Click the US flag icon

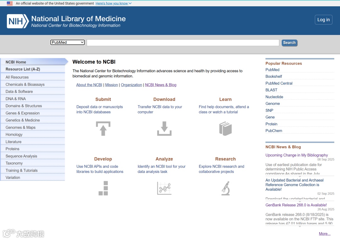[x=10, y=3]
